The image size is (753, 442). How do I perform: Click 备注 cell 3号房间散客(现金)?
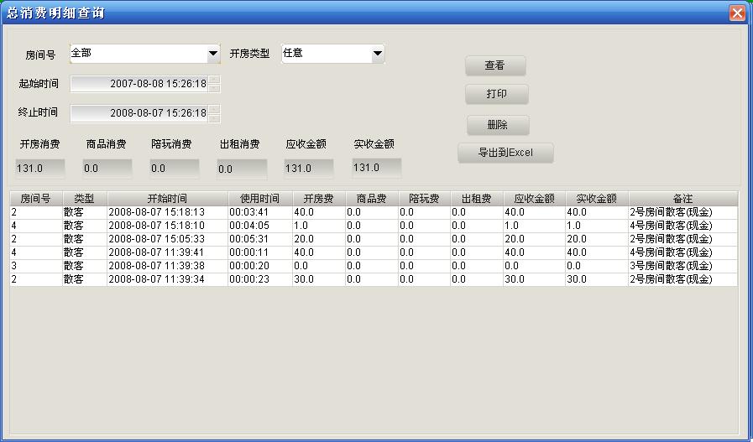(682, 266)
